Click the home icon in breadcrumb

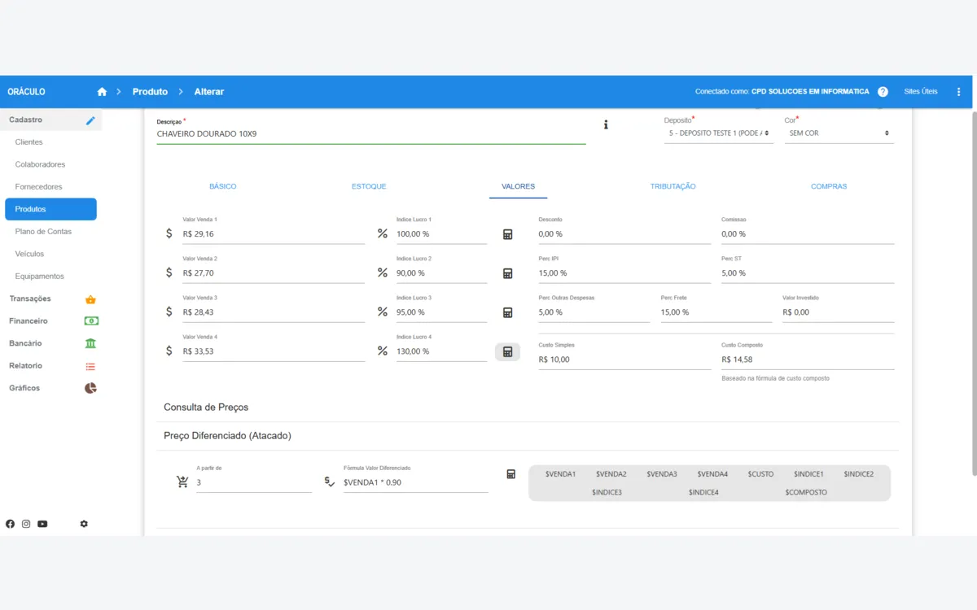(x=102, y=92)
